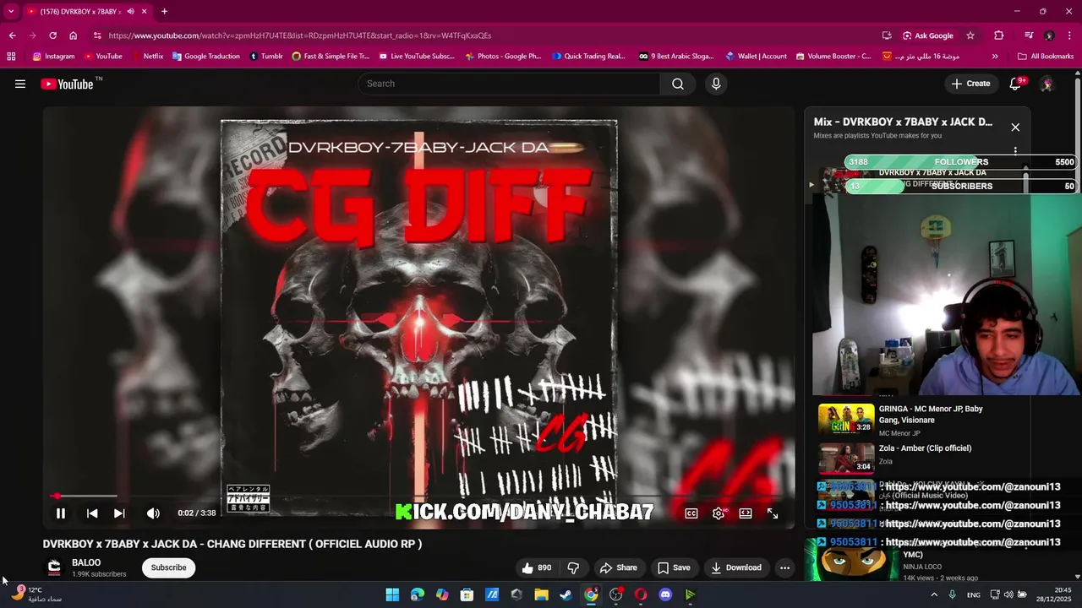Image resolution: width=1082 pixels, height=608 pixels.
Task: Open Steam from the taskbar
Action: click(x=566, y=594)
